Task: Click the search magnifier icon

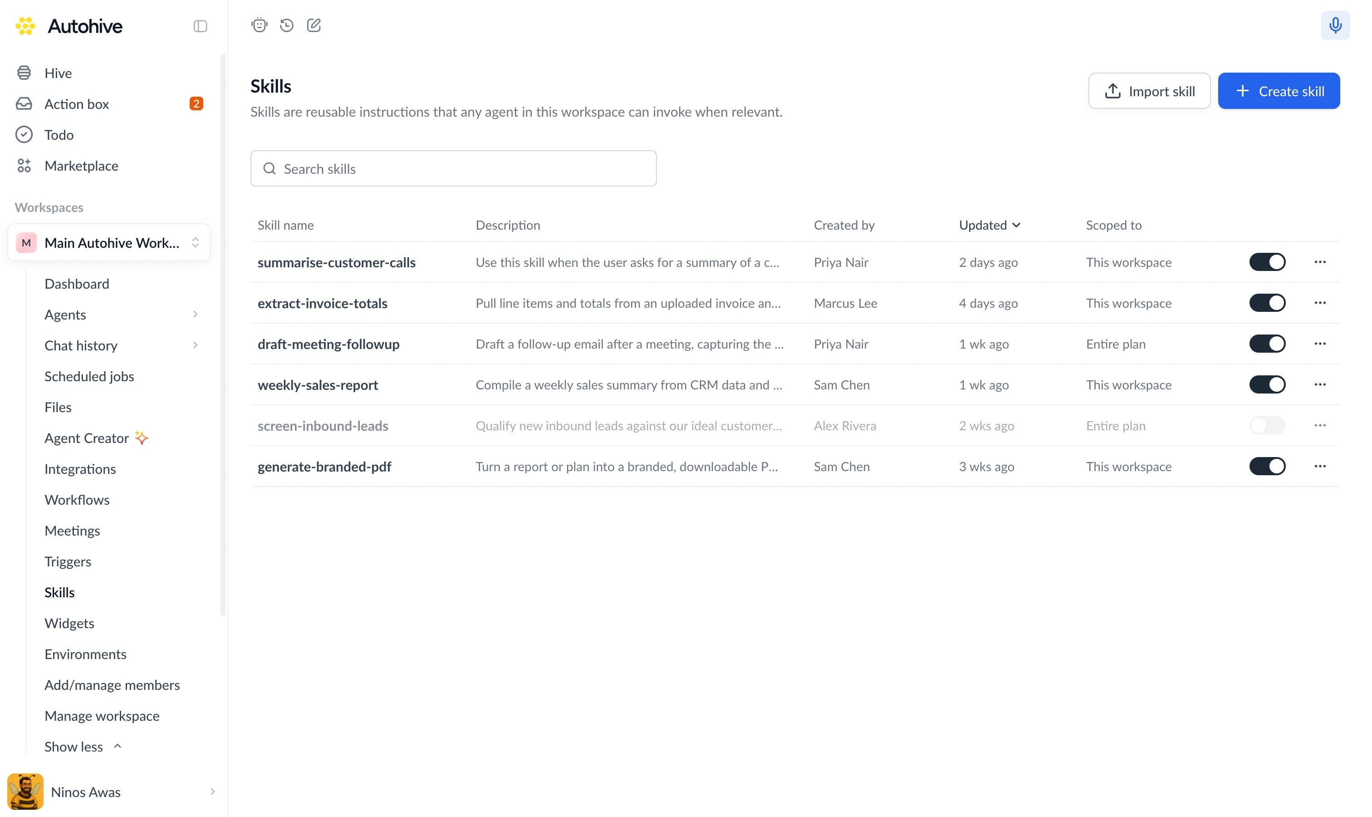Action: click(x=269, y=168)
